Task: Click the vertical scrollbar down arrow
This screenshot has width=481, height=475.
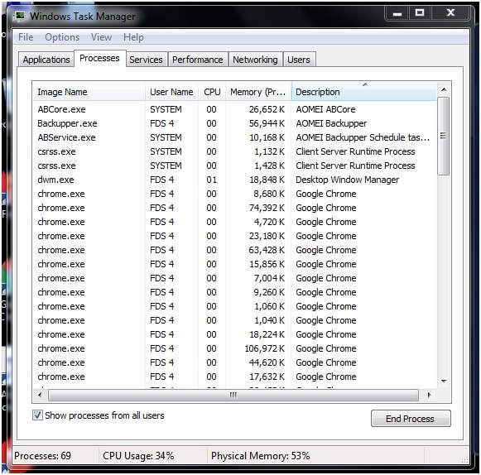Action: [444, 381]
